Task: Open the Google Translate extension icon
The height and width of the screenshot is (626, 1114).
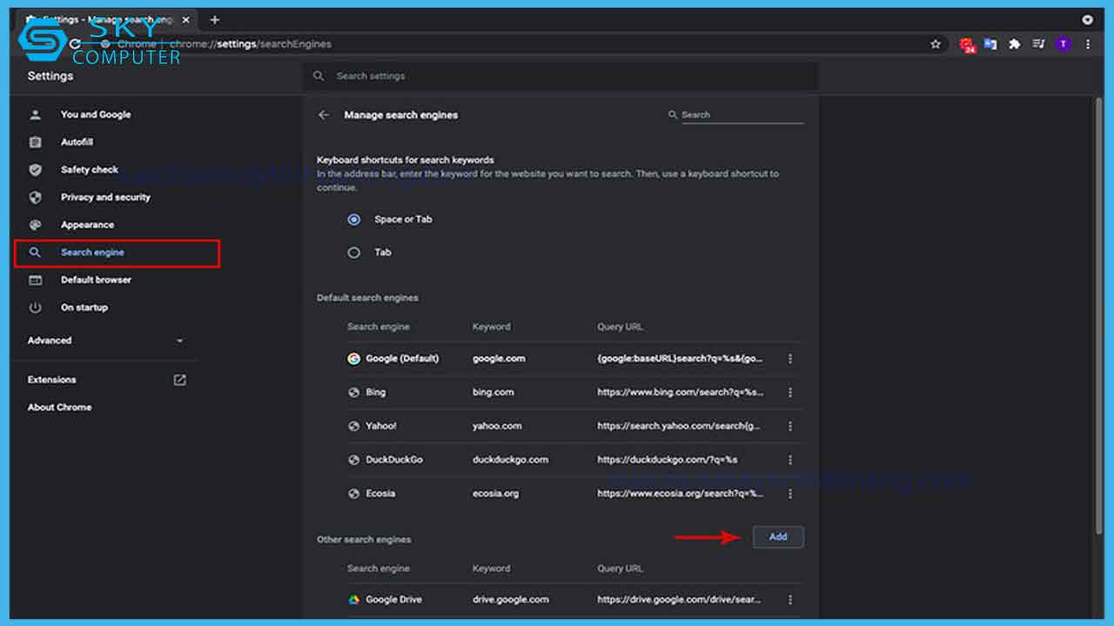Action: point(991,44)
